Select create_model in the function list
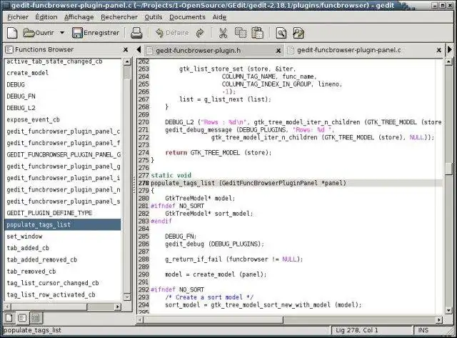 coord(63,73)
